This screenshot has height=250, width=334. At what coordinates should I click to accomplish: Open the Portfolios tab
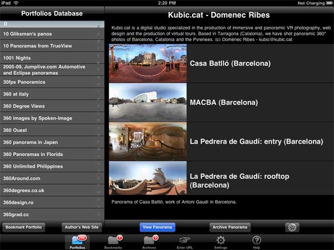(77, 242)
